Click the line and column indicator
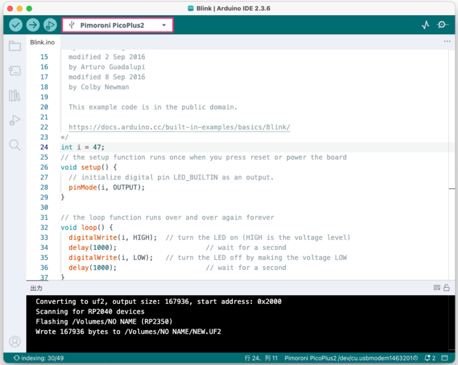Screen dimensions: 458x365 click(x=261, y=358)
